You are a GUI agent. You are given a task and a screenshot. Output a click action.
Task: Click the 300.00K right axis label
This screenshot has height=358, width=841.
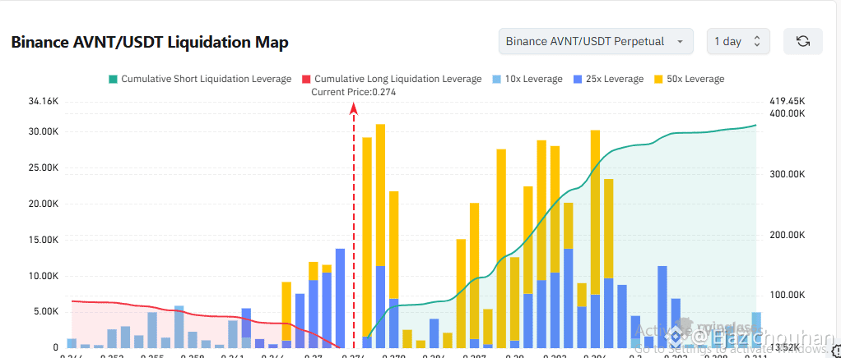coord(788,174)
